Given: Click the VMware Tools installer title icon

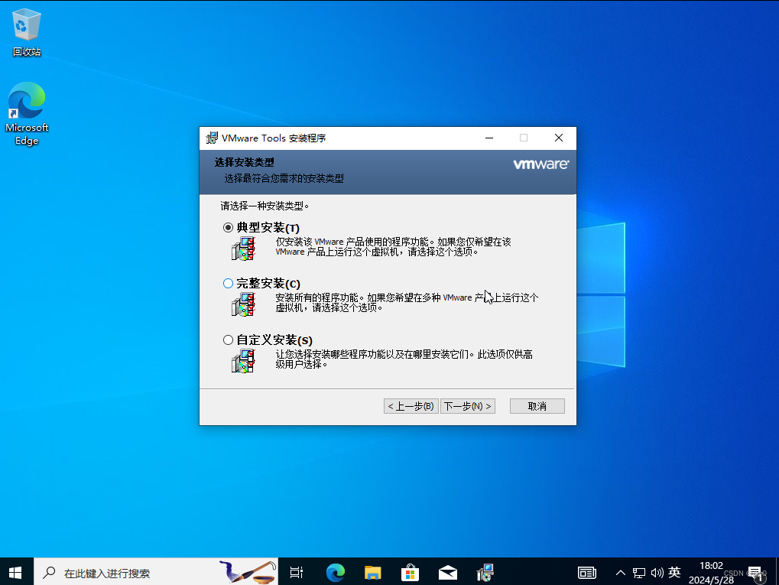Looking at the screenshot, I should coord(212,138).
